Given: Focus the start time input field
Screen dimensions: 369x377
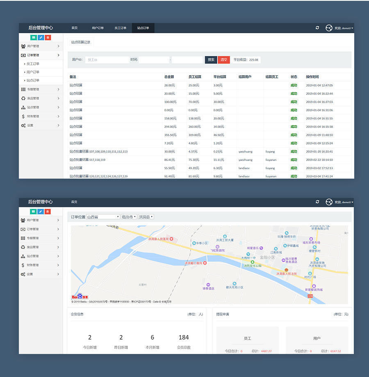Looking at the screenshot, I should (x=154, y=60).
